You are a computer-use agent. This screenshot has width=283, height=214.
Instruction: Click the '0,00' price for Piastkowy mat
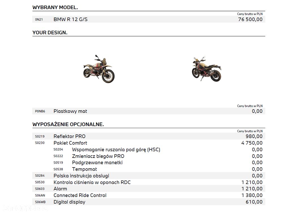click(x=257, y=111)
